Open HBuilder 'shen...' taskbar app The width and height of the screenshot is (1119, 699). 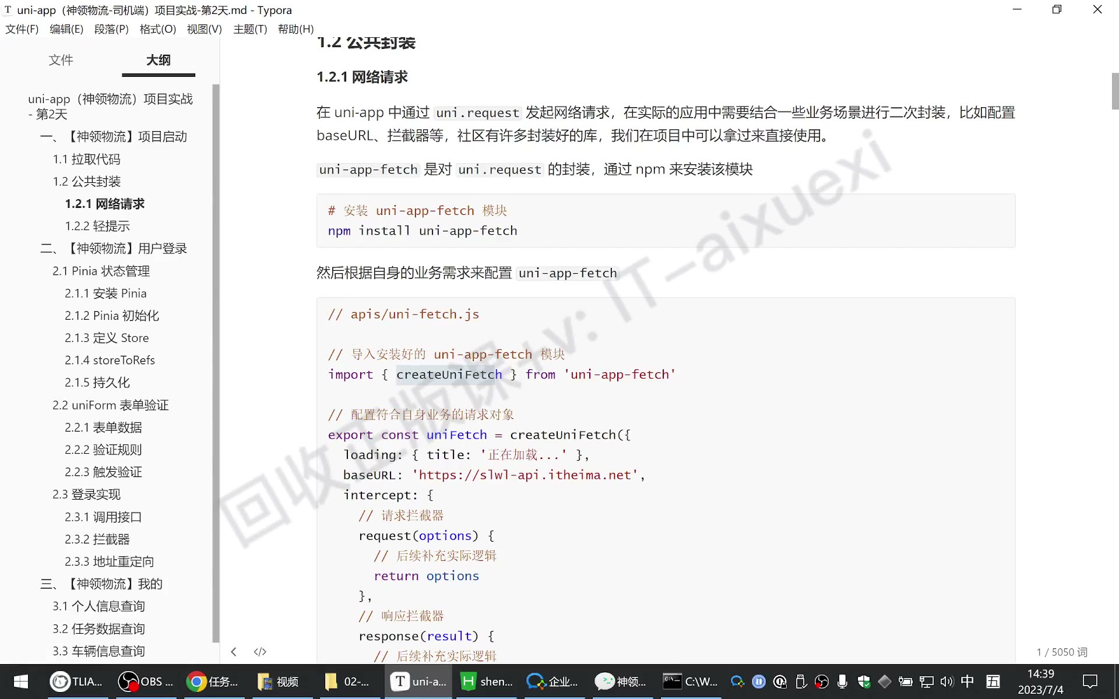click(x=487, y=682)
